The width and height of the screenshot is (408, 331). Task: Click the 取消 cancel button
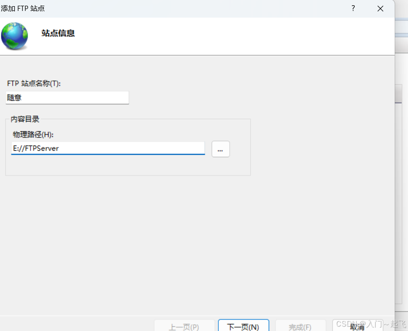click(358, 326)
